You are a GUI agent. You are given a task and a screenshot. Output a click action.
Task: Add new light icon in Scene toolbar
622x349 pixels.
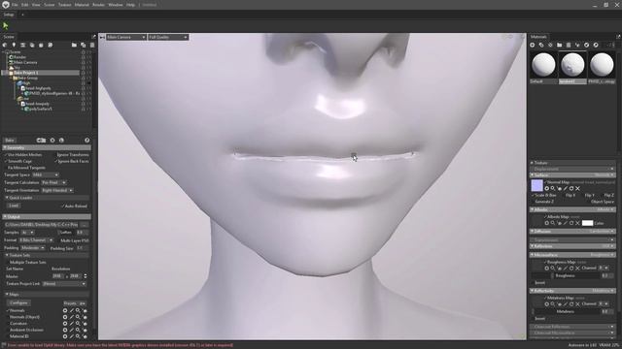point(14,46)
